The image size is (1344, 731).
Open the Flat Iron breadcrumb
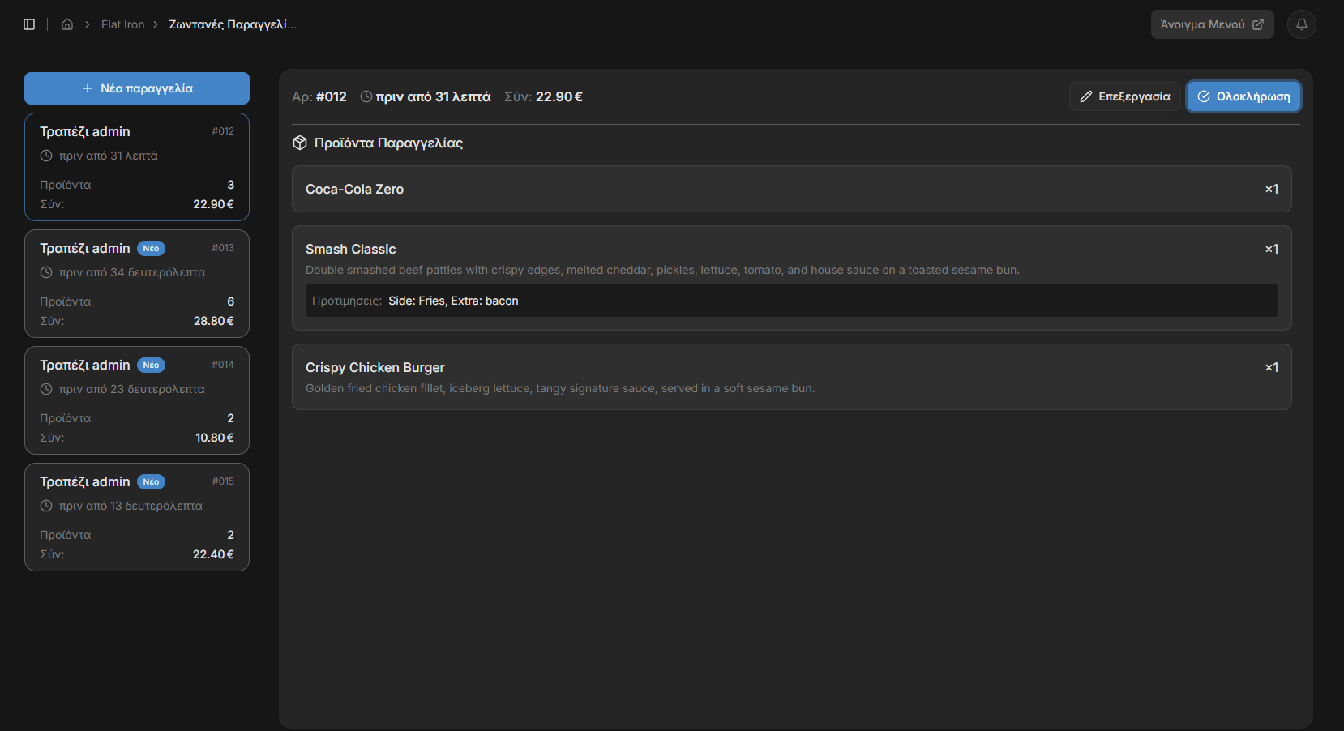122,24
